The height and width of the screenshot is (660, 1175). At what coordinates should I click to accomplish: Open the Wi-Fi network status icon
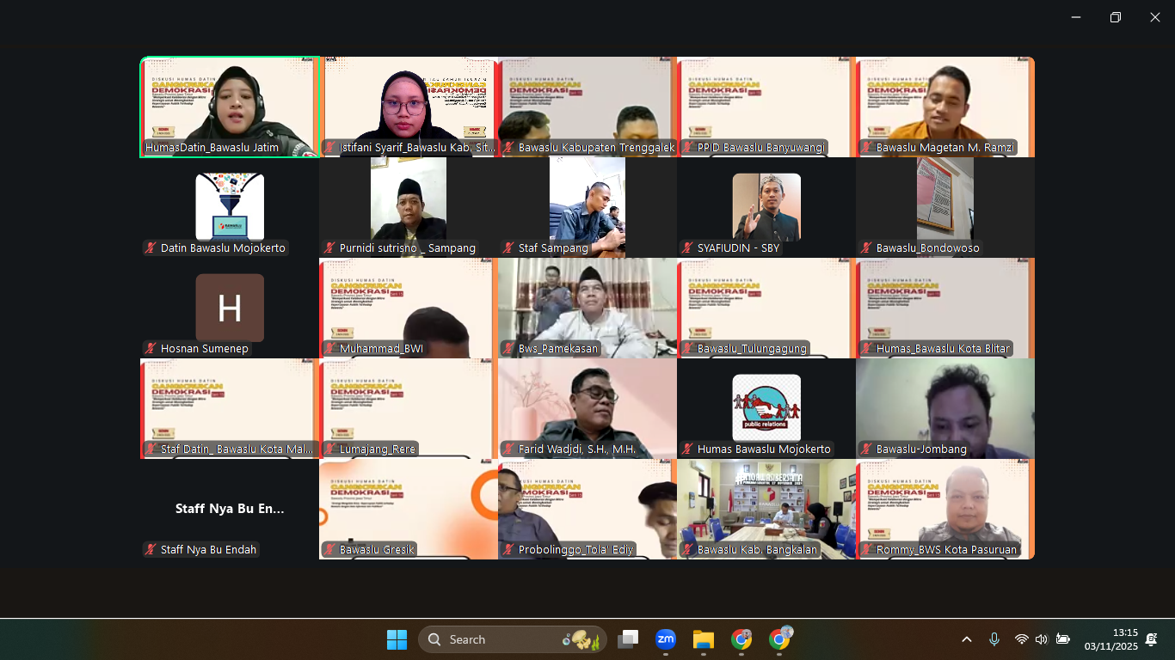tap(1021, 639)
